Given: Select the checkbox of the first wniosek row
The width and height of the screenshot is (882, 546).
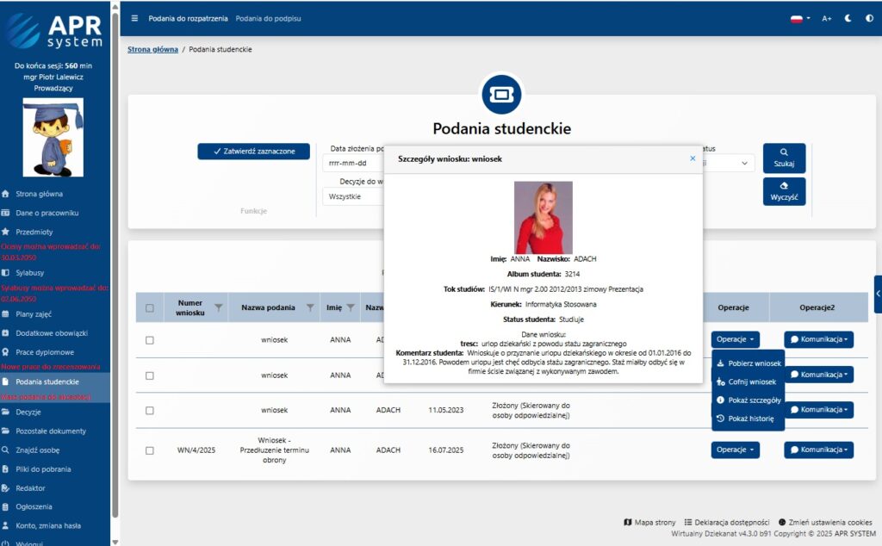Looking at the screenshot, I should [150, 340].
